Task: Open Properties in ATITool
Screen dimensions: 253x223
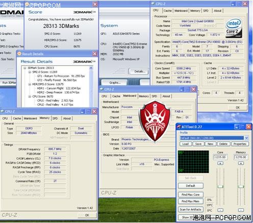Action: (x=240, y=144)
